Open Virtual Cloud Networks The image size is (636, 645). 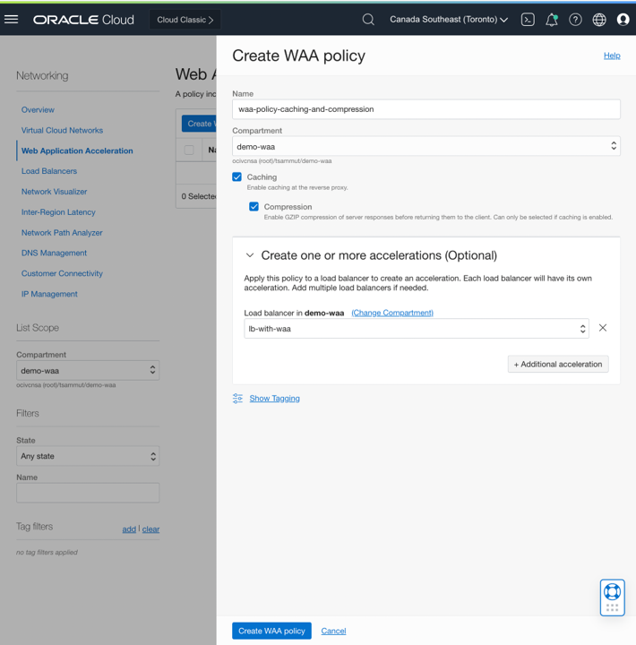(62, 131)
